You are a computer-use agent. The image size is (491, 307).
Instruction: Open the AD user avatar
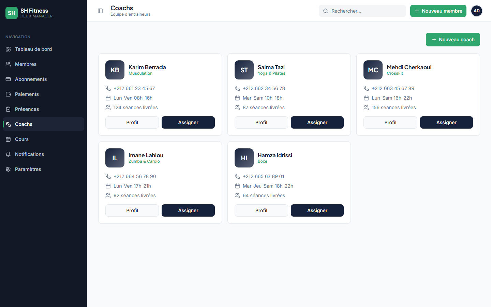[477, 11]
